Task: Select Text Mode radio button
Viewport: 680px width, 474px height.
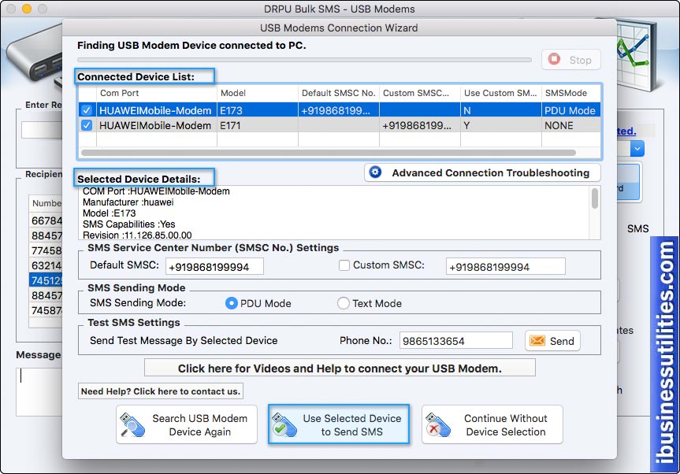Action: [343, 303]
